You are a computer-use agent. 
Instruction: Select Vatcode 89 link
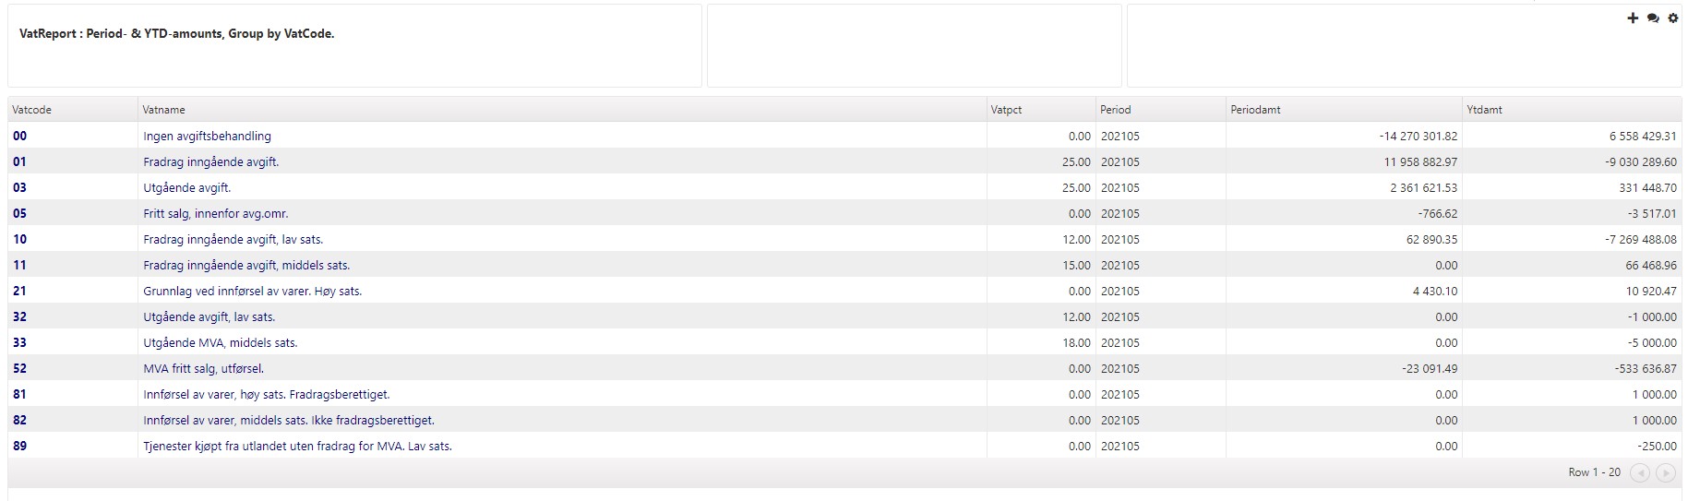point(19,447)
